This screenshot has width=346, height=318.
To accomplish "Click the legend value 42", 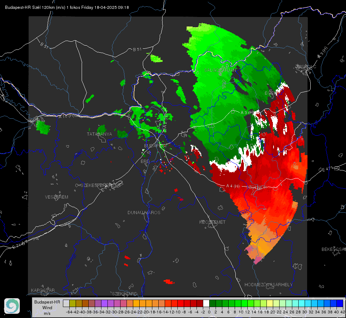I will click(x=342, y=312).
